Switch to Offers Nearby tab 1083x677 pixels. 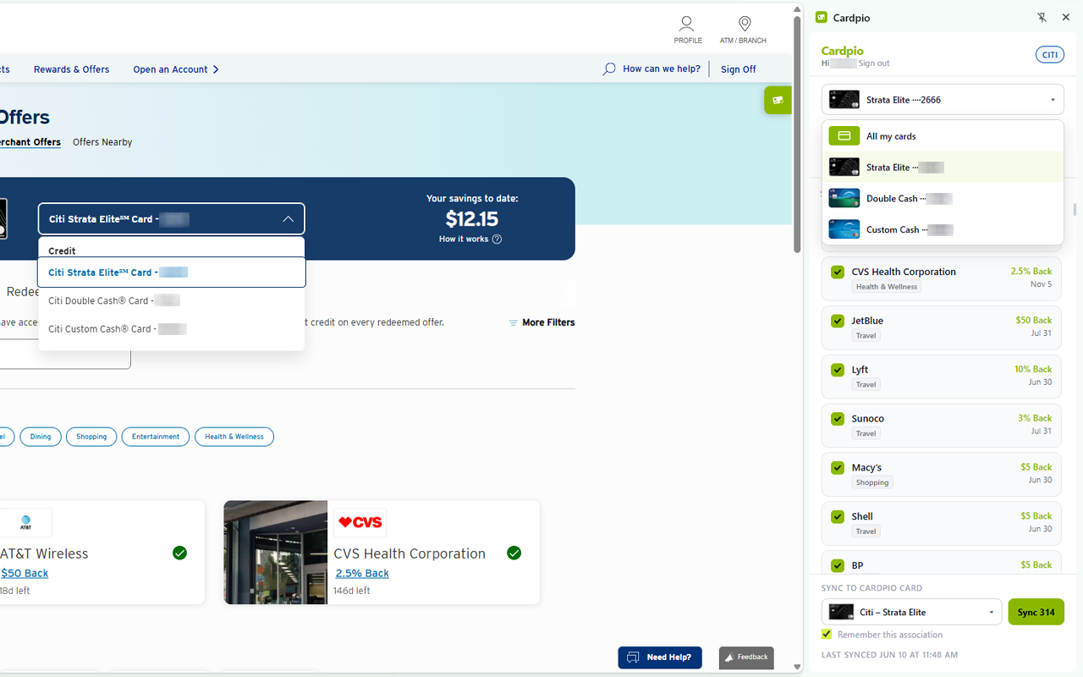coord(102,142)
